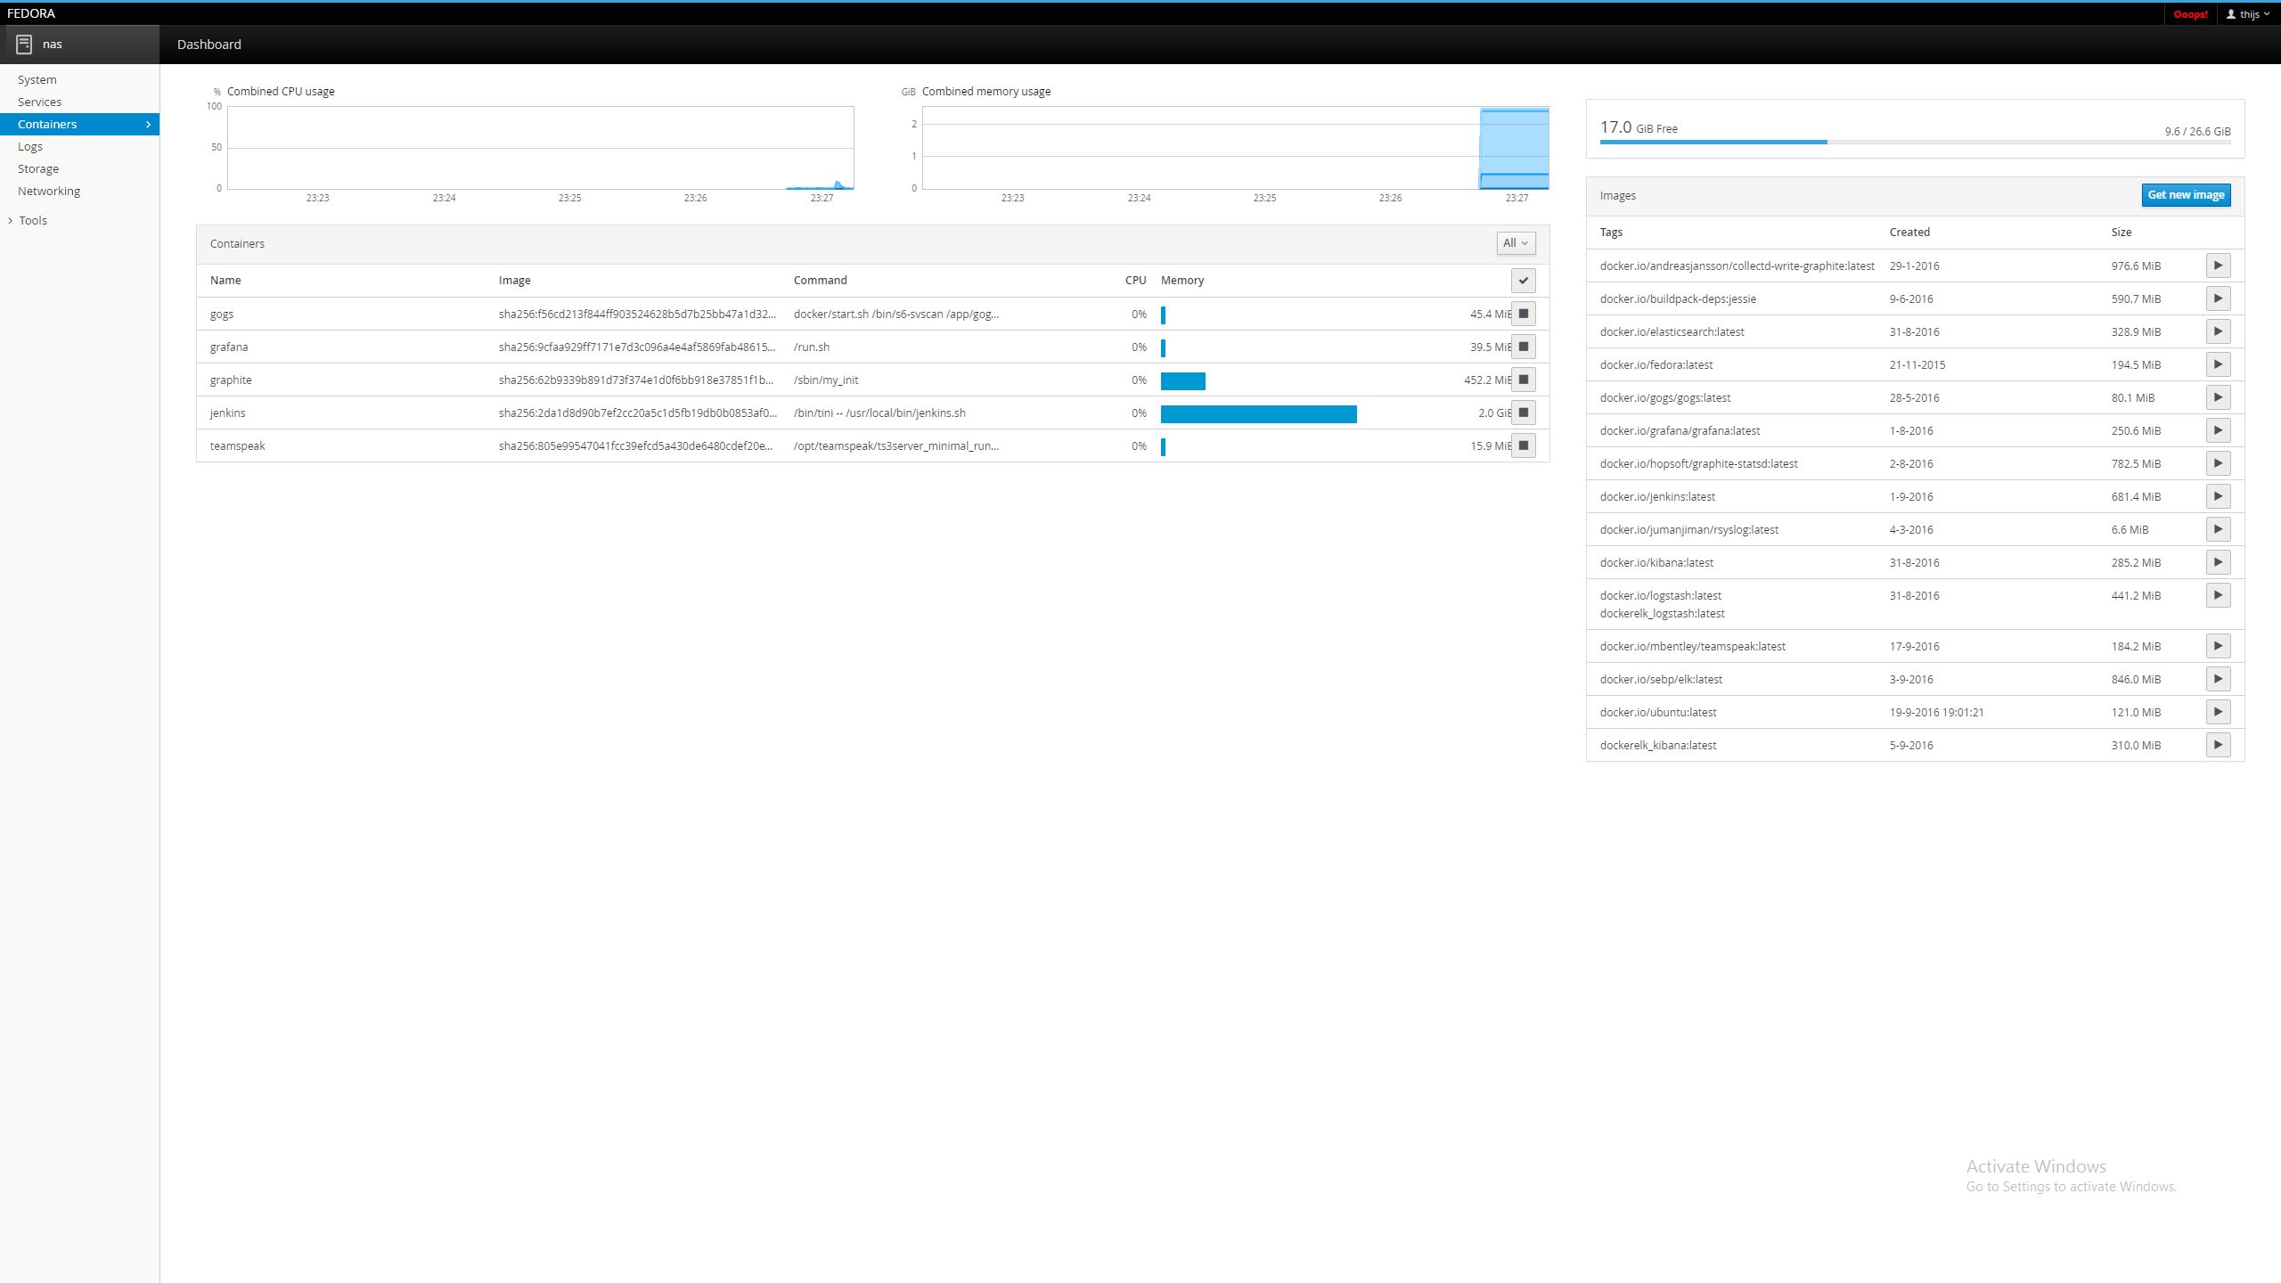Screen dimensions: 2281x1283
Task: Open the grafana container row
Action: click(x=229, y=347)
